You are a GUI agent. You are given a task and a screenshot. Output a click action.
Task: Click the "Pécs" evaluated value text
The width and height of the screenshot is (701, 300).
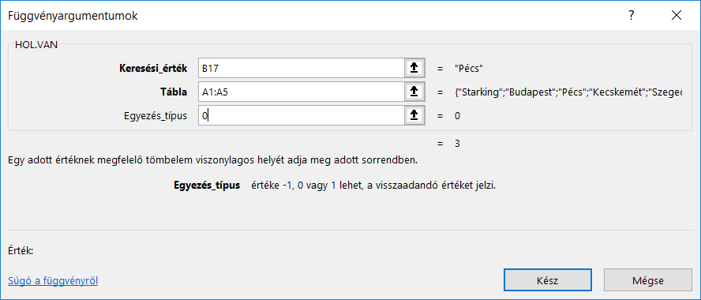point(469,69)
